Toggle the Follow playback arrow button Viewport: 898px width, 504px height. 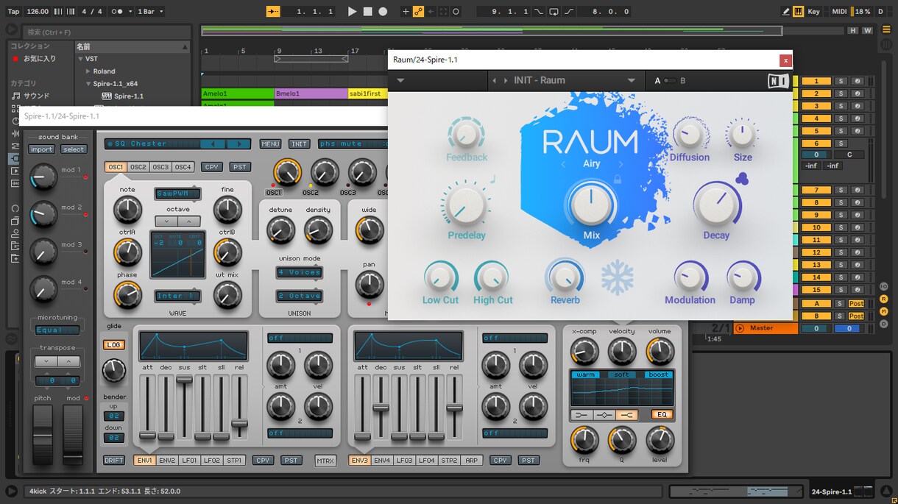273,12
